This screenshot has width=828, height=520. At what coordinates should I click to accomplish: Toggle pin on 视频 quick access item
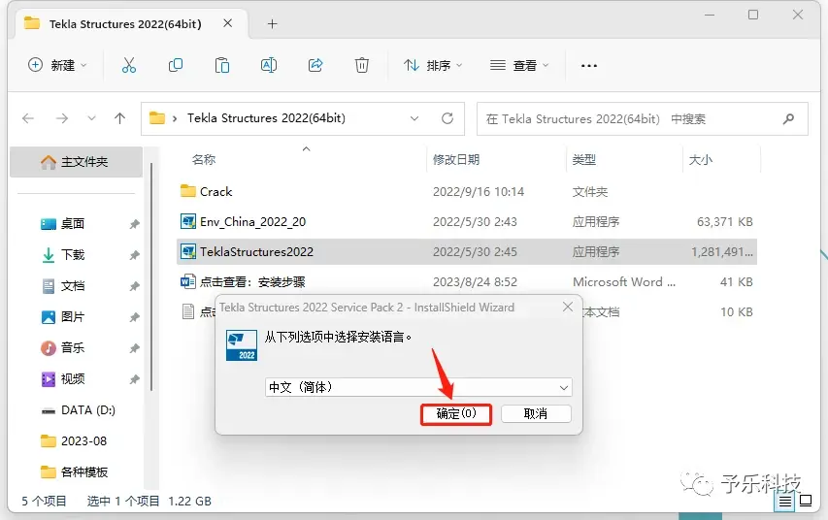pos(134,379)
